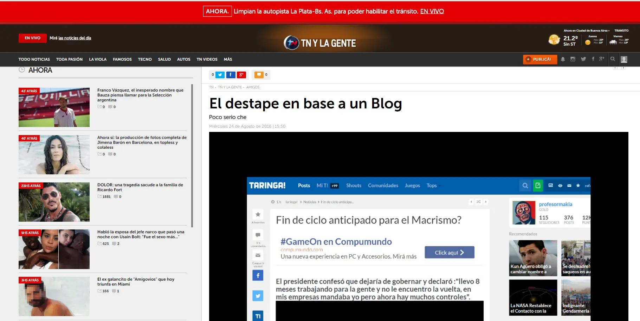Open the Franco Vázquez stadium thumbnail
640x321 pixels.
(x=54, y=107)
